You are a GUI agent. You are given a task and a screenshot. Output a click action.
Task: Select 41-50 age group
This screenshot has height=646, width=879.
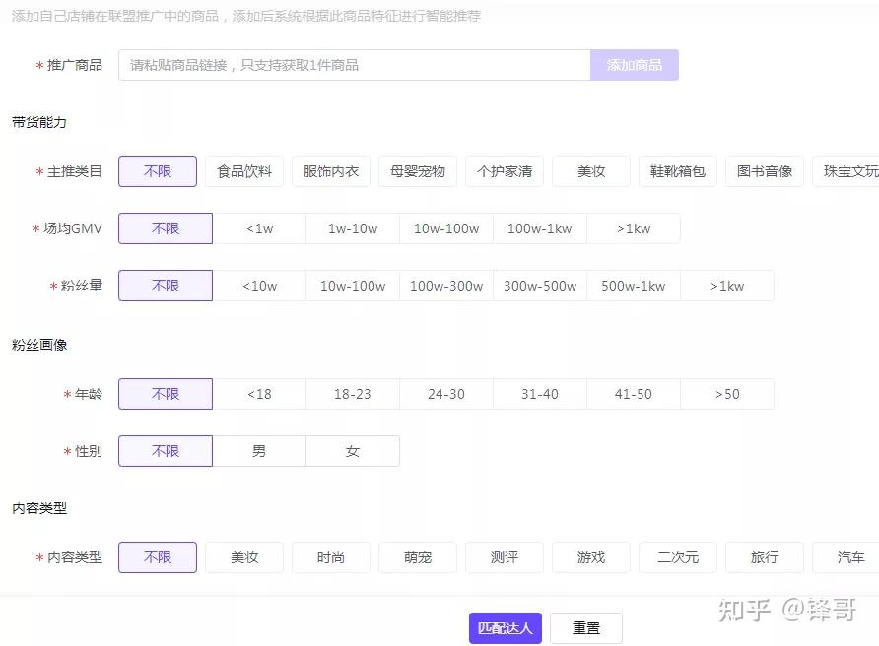[x=634, y=394]
